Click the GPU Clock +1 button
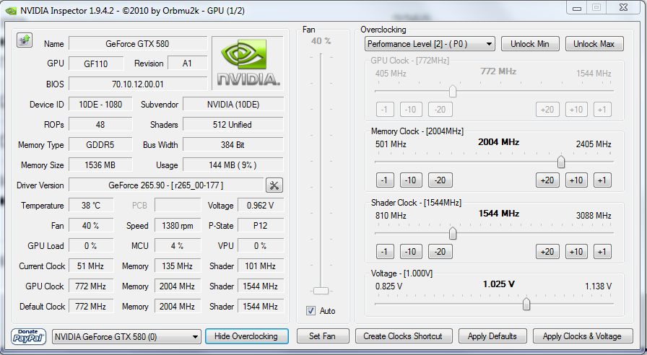 tap(602, 109)
